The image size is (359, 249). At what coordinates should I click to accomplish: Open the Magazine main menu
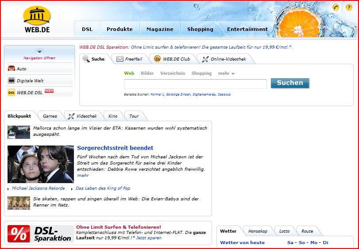click(x=160, y=29)
